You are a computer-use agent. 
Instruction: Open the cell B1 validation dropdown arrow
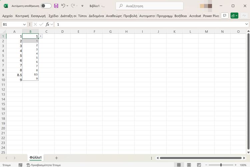pyautogui.click(x=41, y=36)
